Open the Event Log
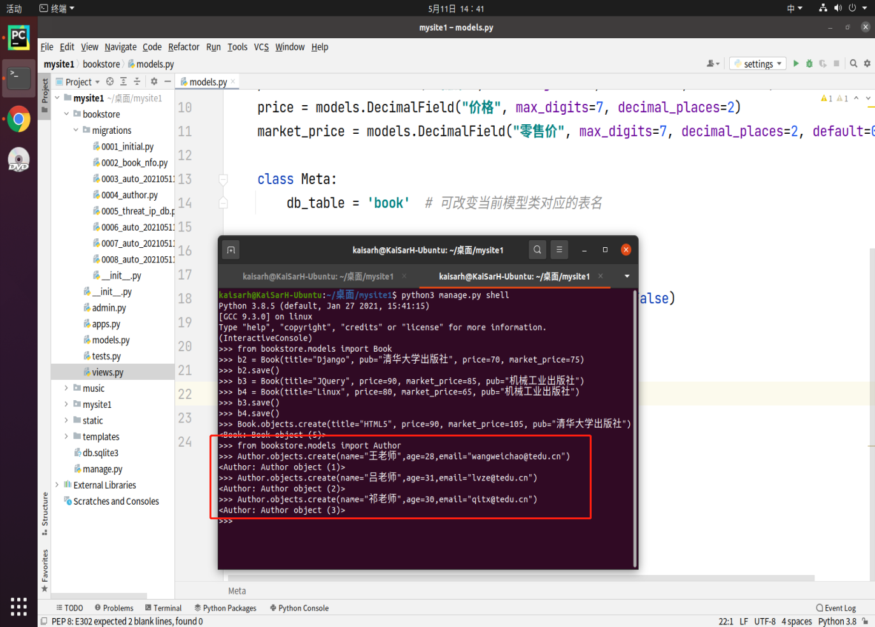 click(x=836, y=608)
